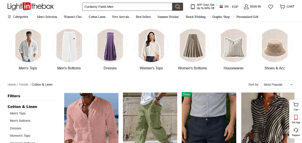This screenshot has height=143, width=302.
Task: Select the Men's Tops category circle
Action: (x=28, y=46)
